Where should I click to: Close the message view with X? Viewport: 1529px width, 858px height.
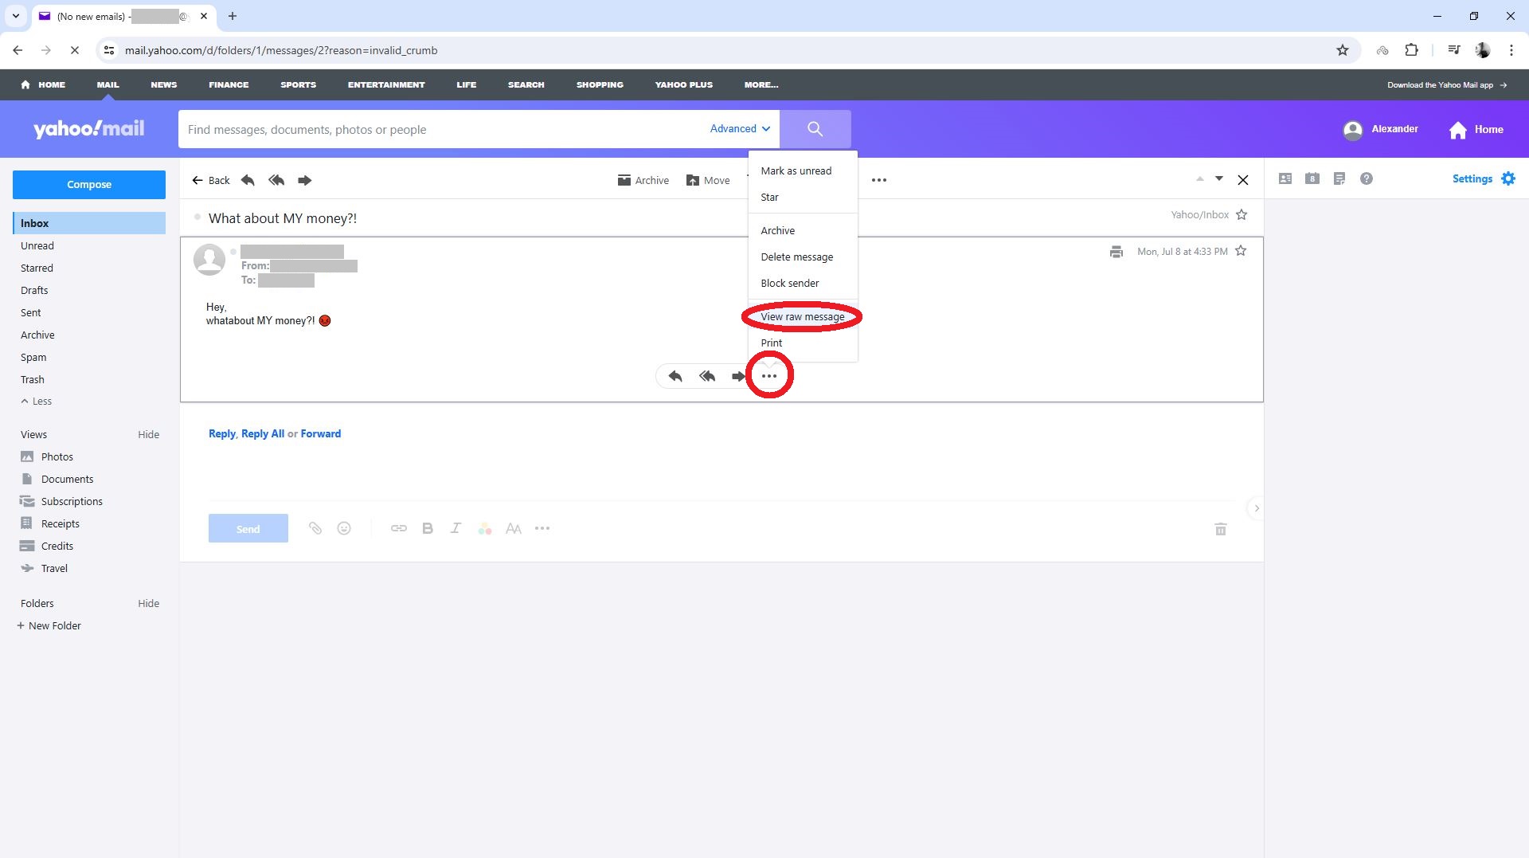[x=1242, y=180]
